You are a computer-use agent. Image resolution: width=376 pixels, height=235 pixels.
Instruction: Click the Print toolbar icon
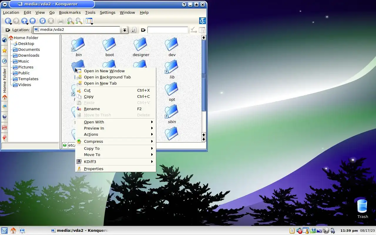(61, 21)
